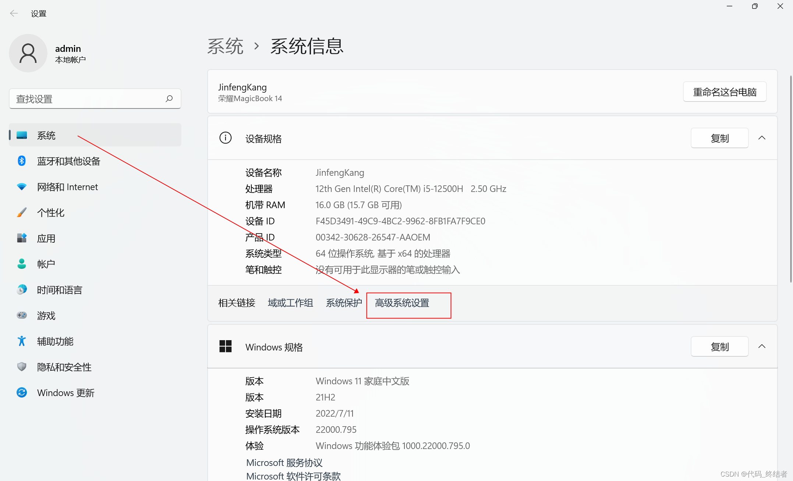Image resolution: width=793 pixels, height=481 pixels.
Task: Restore down the Settings window
Action: [755, 6]
